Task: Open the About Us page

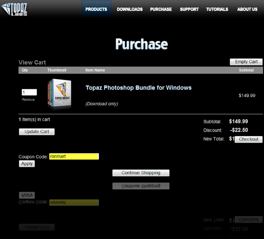Action: [x=247, y=9]
